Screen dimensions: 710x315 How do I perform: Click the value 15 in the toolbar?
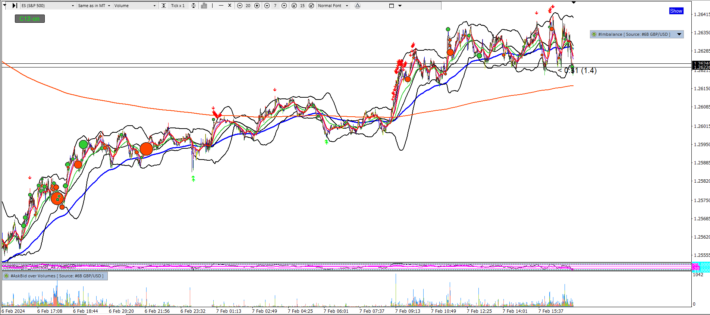[x=302, y=6]
